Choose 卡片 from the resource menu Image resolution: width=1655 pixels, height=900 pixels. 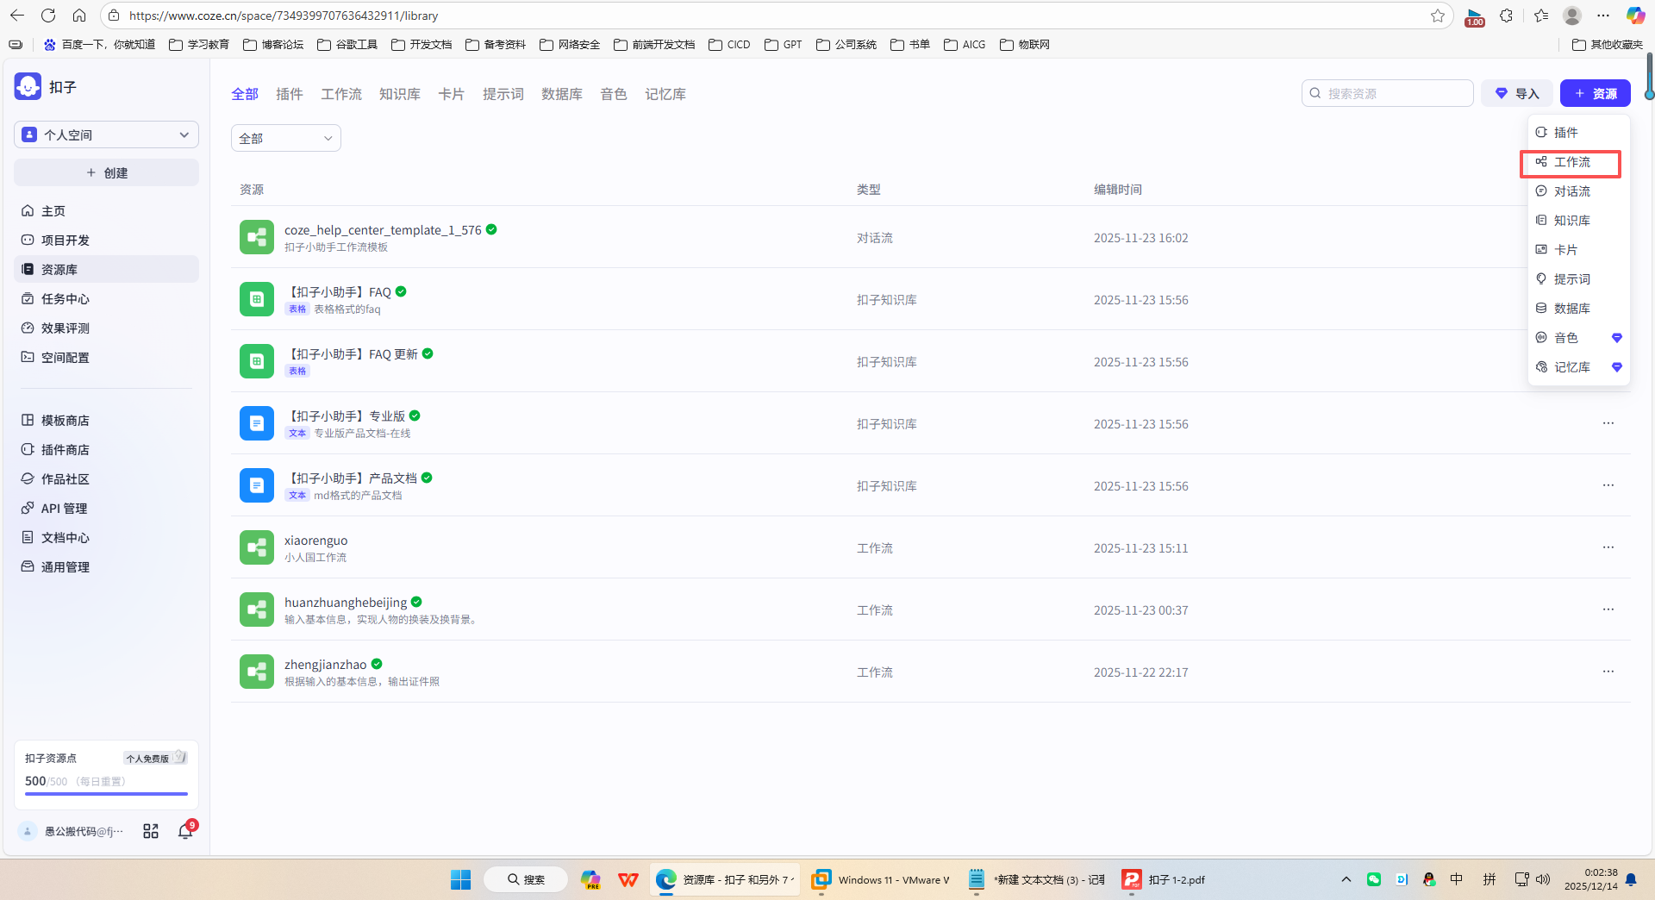tap(1578, 250)
